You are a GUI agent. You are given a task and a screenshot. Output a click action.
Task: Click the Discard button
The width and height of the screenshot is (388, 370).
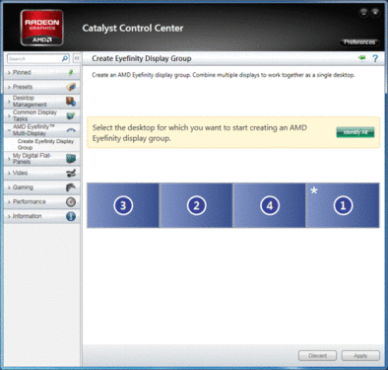(x=317, y=355)
